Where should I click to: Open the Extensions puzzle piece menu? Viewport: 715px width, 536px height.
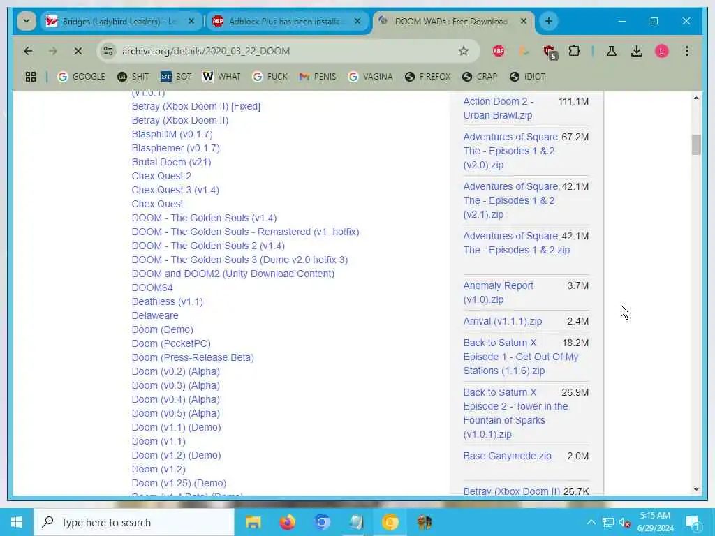click(x=574, y=51)
